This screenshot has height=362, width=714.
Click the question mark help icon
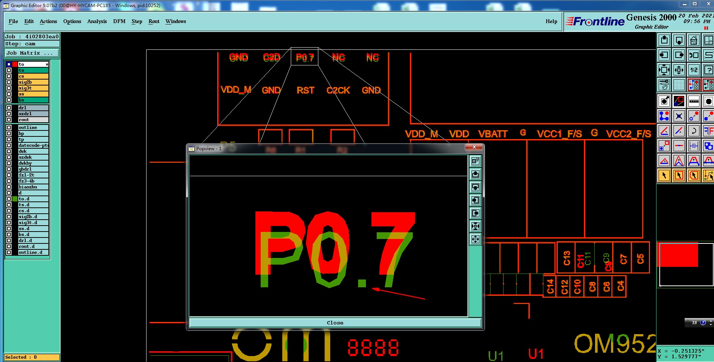708,70
